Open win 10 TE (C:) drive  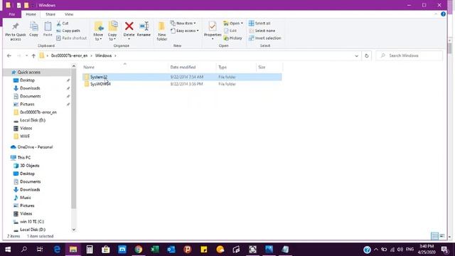tap(31, 221)
